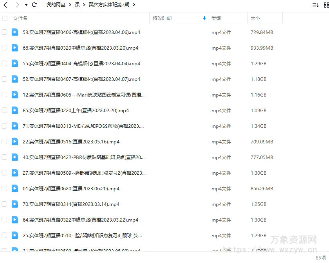Click the back arrow icon
This screenshot has width=329, height=263.
(5, 5)
